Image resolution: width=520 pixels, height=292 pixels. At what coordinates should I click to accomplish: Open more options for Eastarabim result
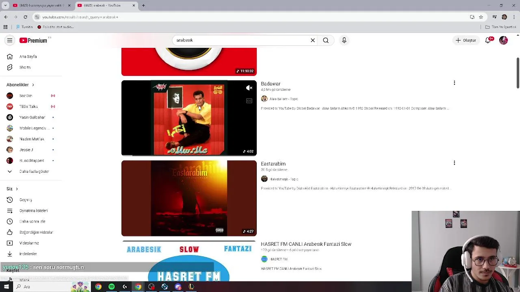tap(454, 163)
